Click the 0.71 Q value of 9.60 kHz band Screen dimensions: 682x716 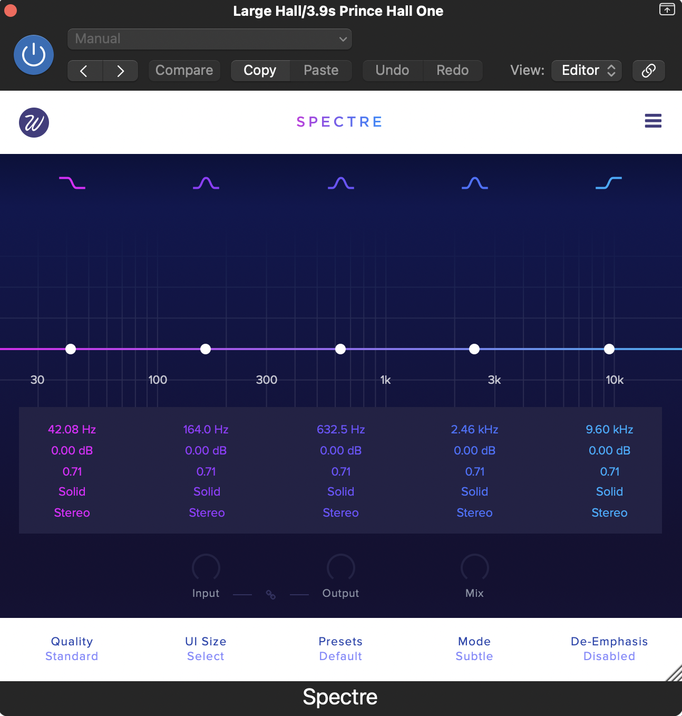(x=610, y=472)
